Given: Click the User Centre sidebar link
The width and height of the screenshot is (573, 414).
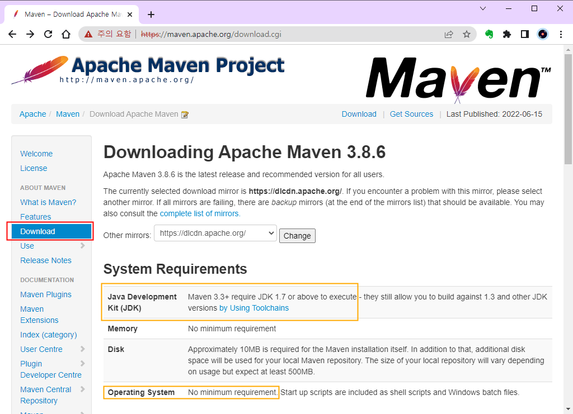Looking at the screenshot, I should [41, 349].
